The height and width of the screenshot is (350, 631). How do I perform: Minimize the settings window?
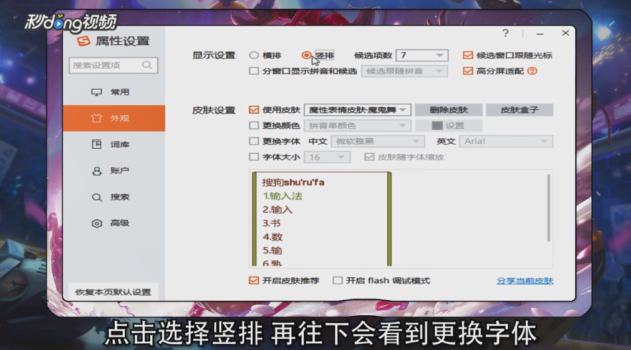540,34
